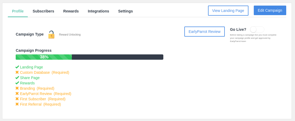Viewport: 295px width, 121px height.
Task: Click the orange X beside Branding
Action: [x=17, y=88]
